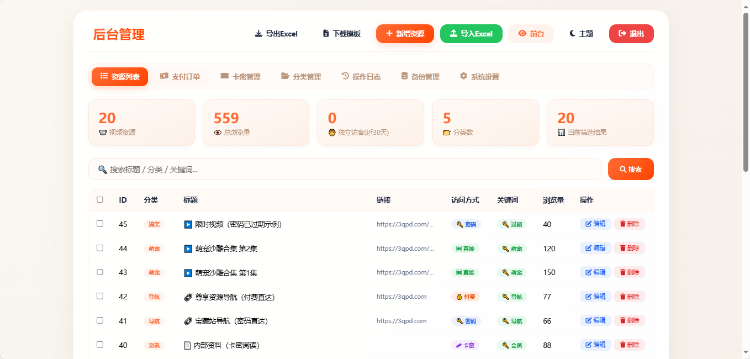The height and width of the screenshot is (359, 750).
Task: Click the 当前筛选结果 stat card
Action: tap(600, 123)
